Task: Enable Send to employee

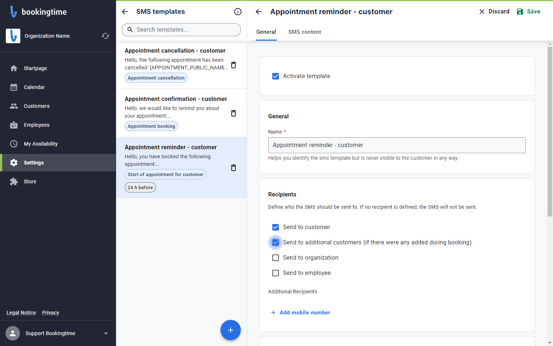Action: [276, 273]
